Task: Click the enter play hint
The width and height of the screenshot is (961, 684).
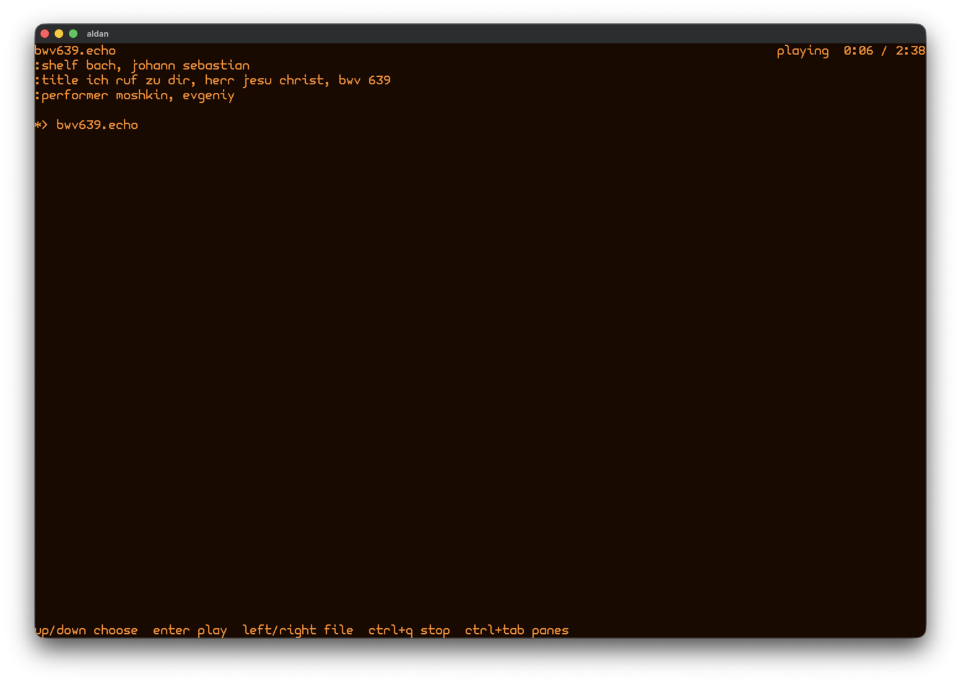Action: 189,630
